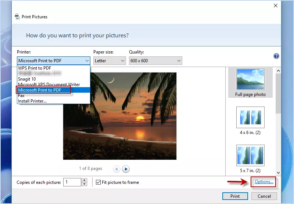The image size is (294, 204).
Task: Go to the next page arrow
Action: tap(126, 169)
